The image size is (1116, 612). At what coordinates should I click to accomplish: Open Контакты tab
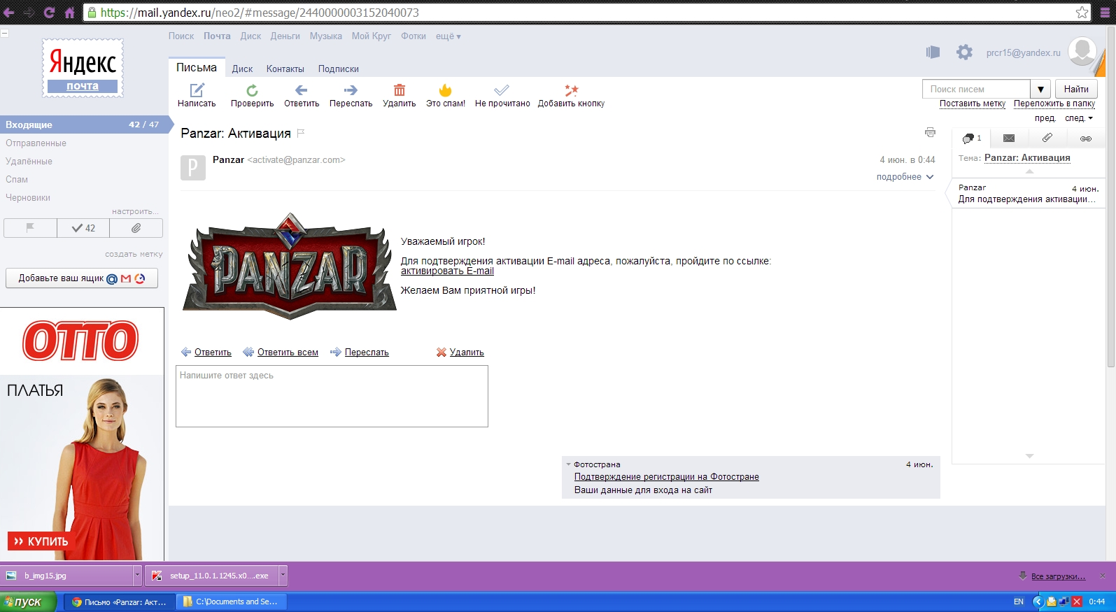point(285,69)
